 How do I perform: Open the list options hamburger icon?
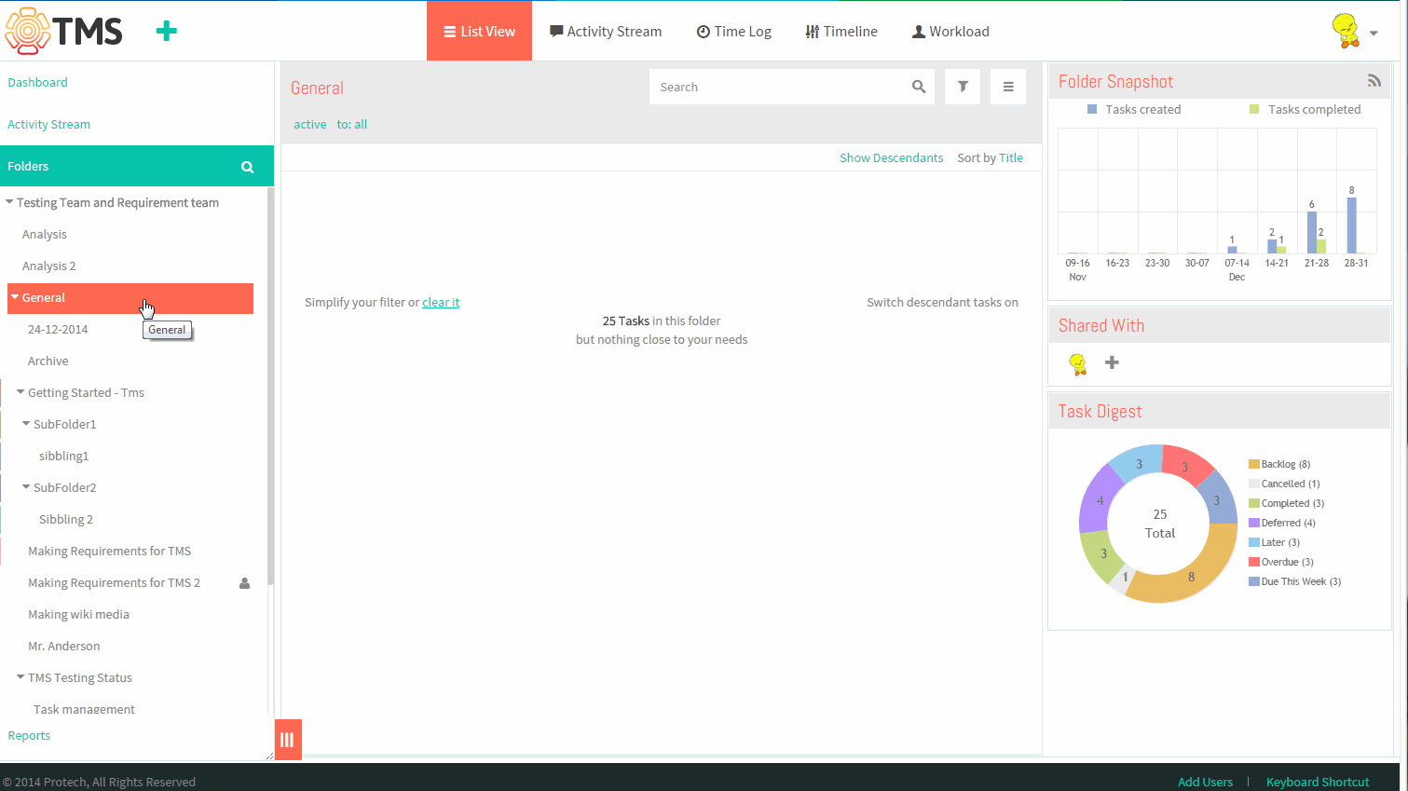point(1008,87)
